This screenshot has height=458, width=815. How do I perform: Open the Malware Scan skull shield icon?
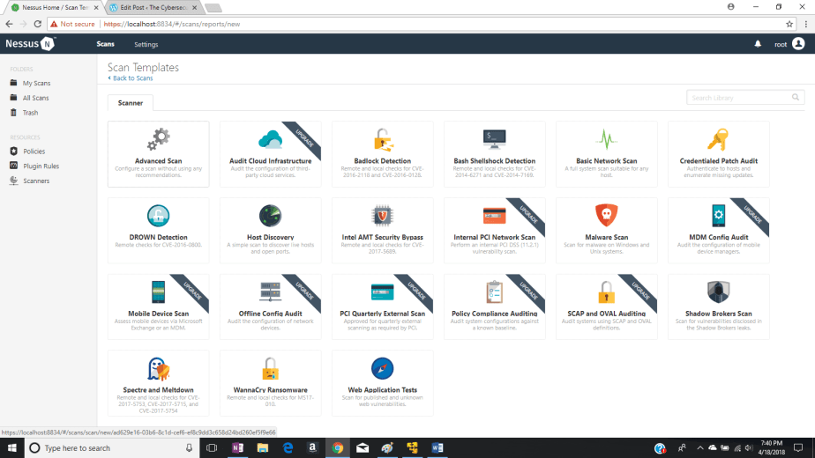(x=606, y=215)
